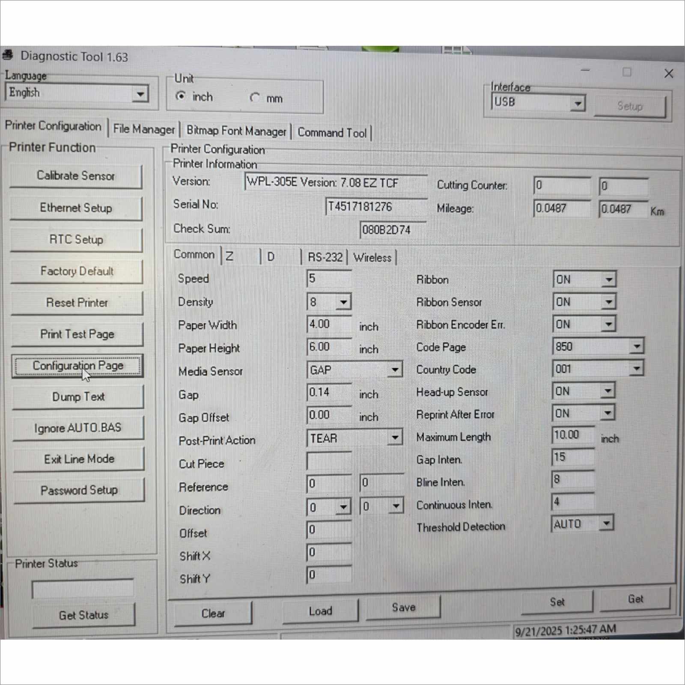This screenshot has height=685, width=685.
Task: Select the mm unit radio button
Action: tap(255, 98)
